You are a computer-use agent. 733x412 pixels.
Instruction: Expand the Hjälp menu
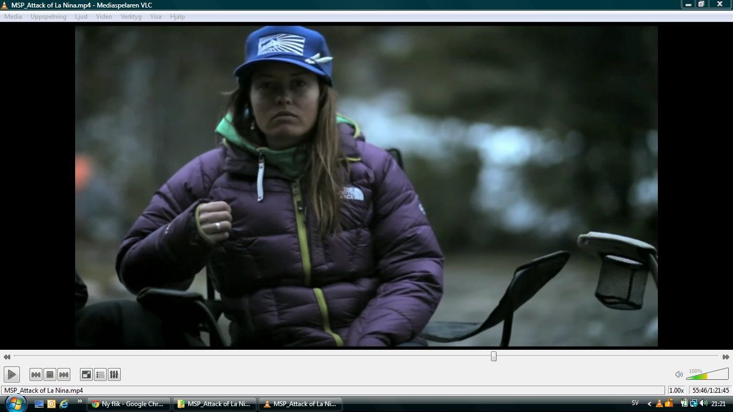[x=177, y=17]
